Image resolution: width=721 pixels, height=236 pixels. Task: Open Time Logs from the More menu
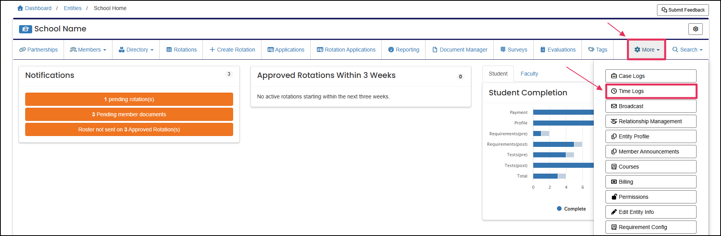(650, 91)
